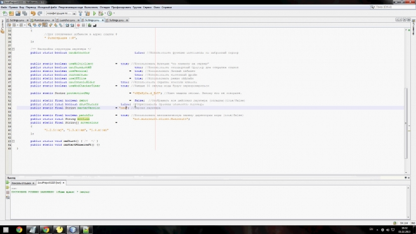
Task: Open the Back navigation dropdown arrow
Action: (17, 25)
